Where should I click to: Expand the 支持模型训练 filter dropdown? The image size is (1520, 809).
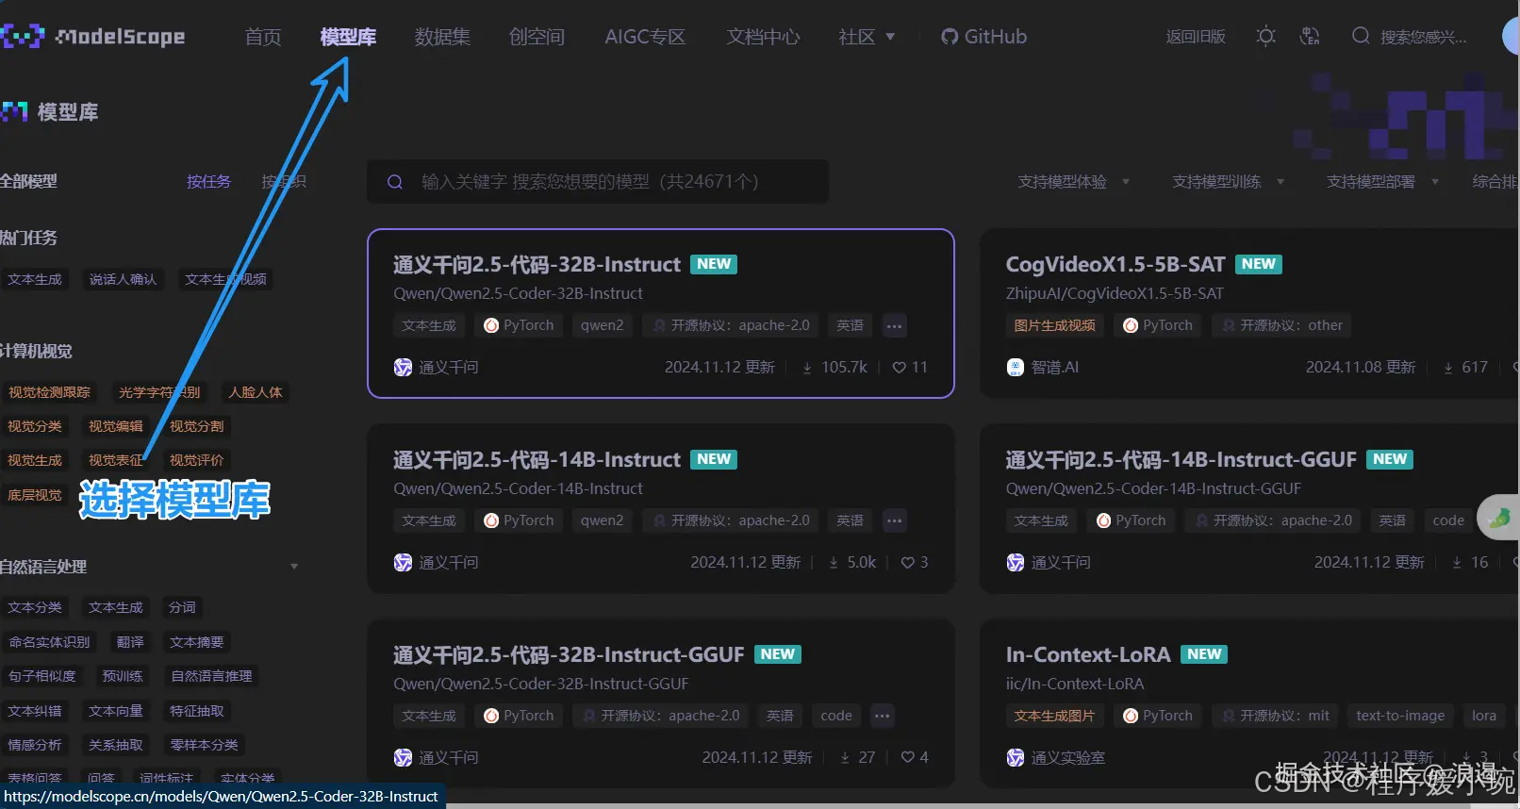point(1228,182)
